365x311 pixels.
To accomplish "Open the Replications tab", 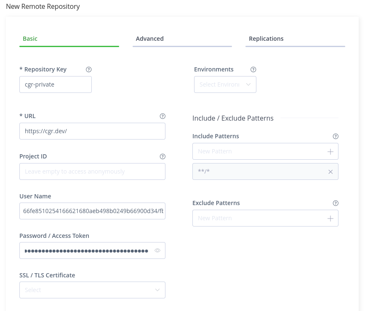I will point(266,38).
